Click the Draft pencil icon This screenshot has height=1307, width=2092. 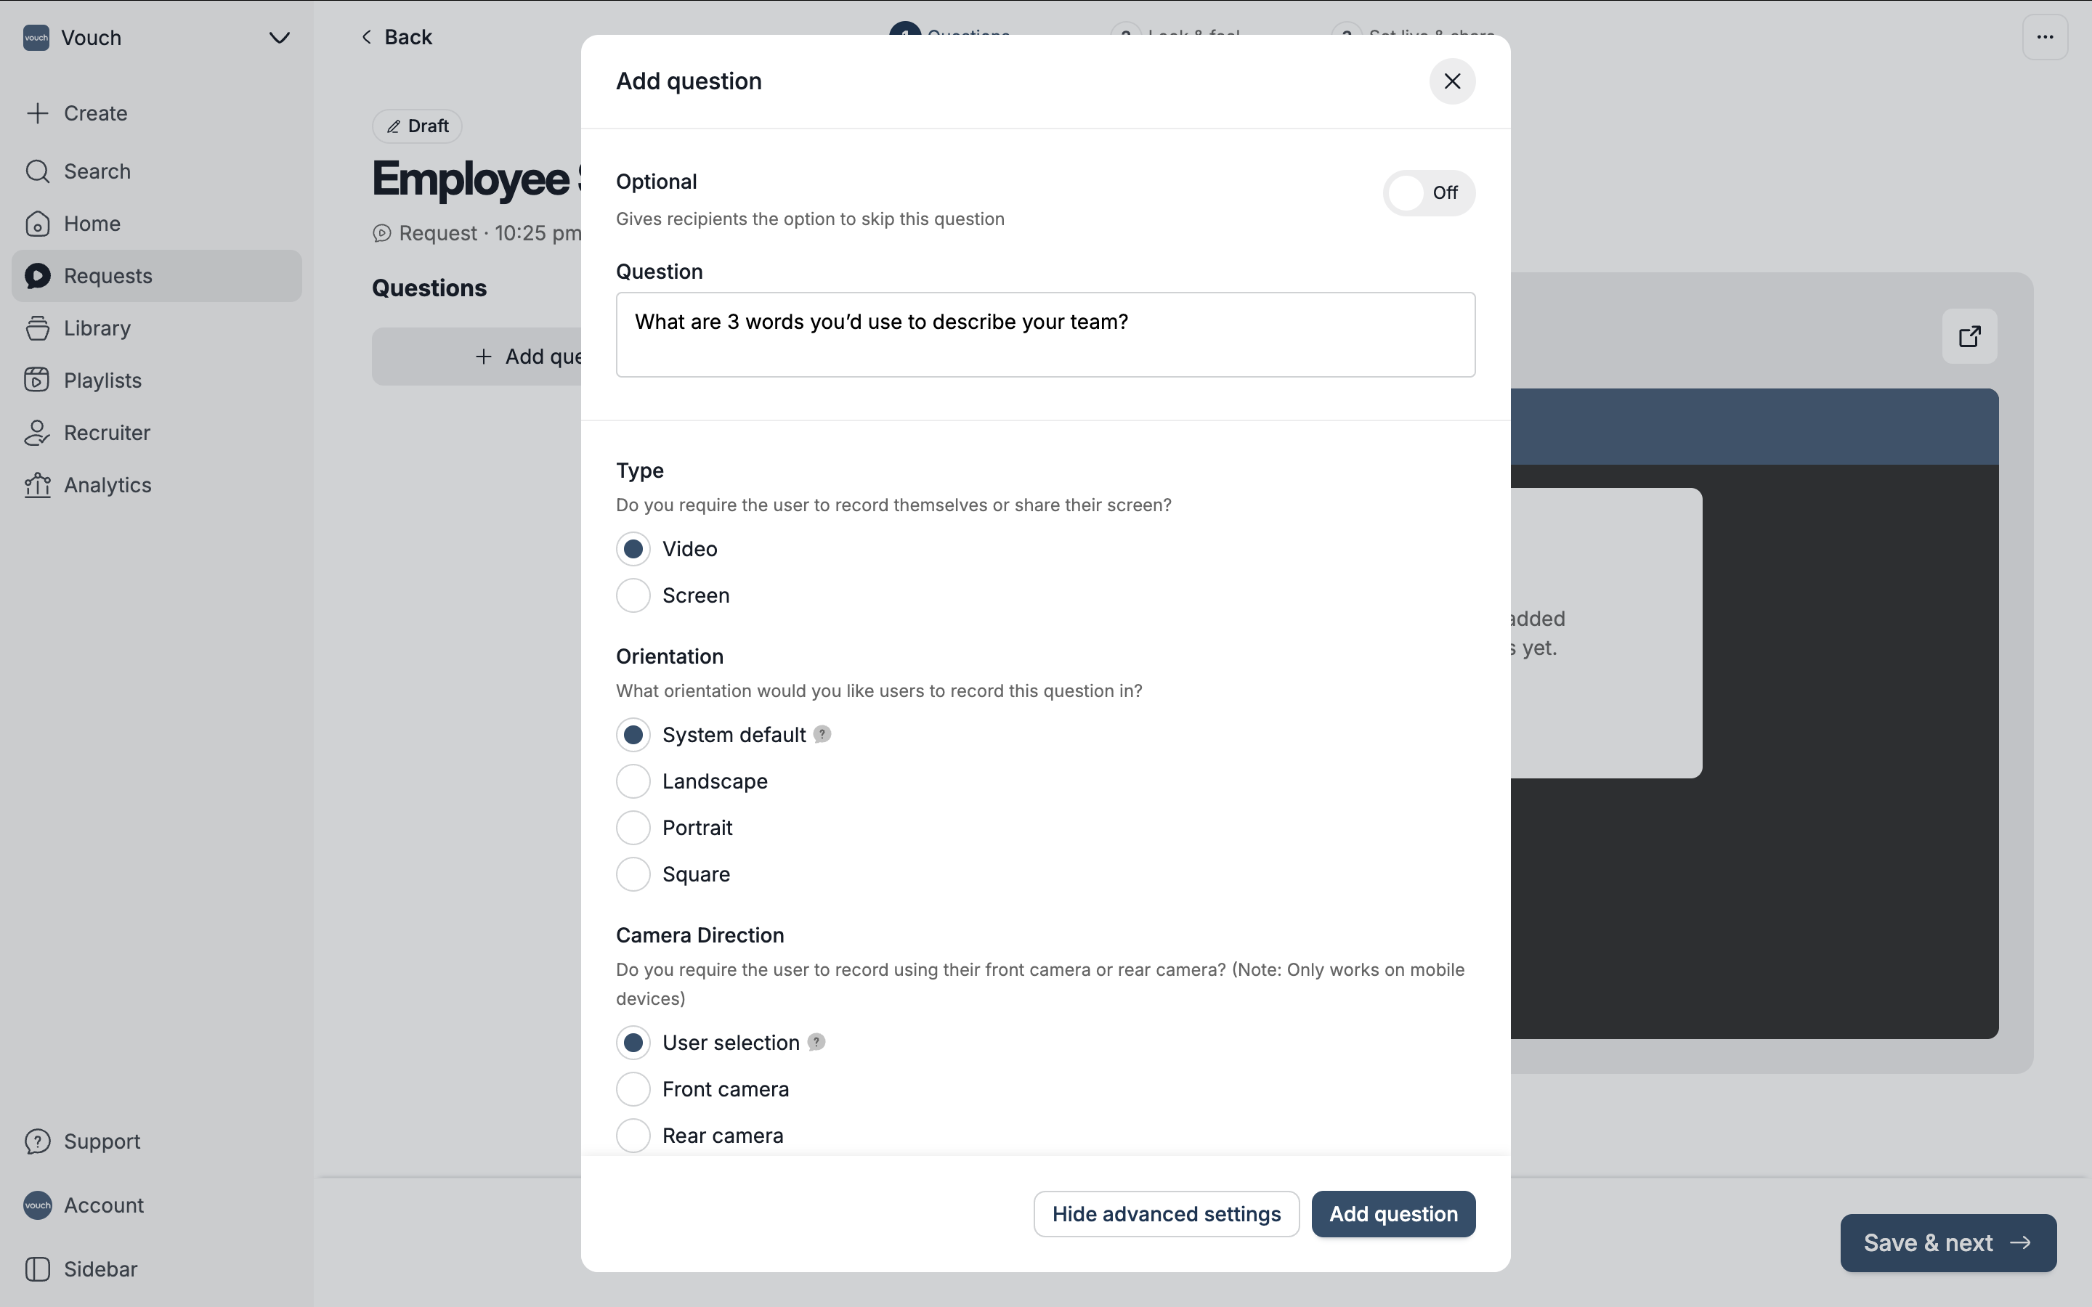[393, 127]
